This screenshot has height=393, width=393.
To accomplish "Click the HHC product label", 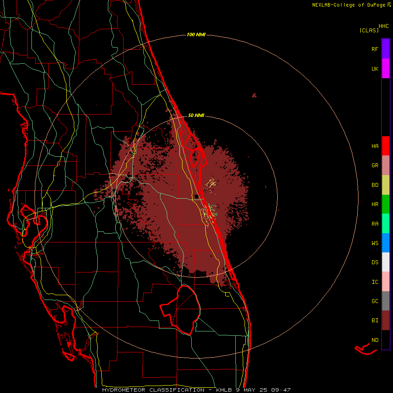I will [x=383, y=26].
